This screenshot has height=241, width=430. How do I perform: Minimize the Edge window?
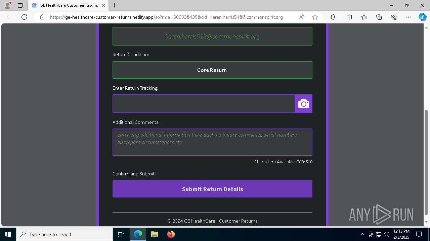(391, 5)
